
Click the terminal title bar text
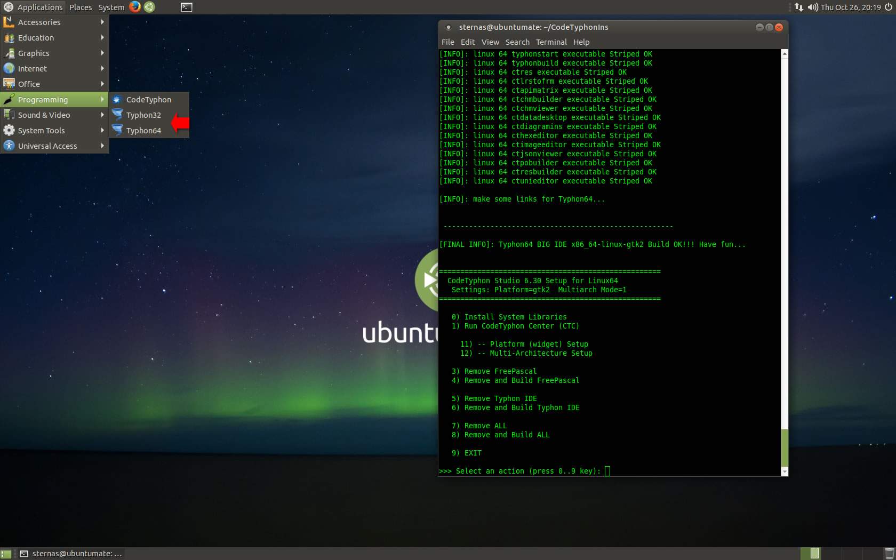pos(533,27)
